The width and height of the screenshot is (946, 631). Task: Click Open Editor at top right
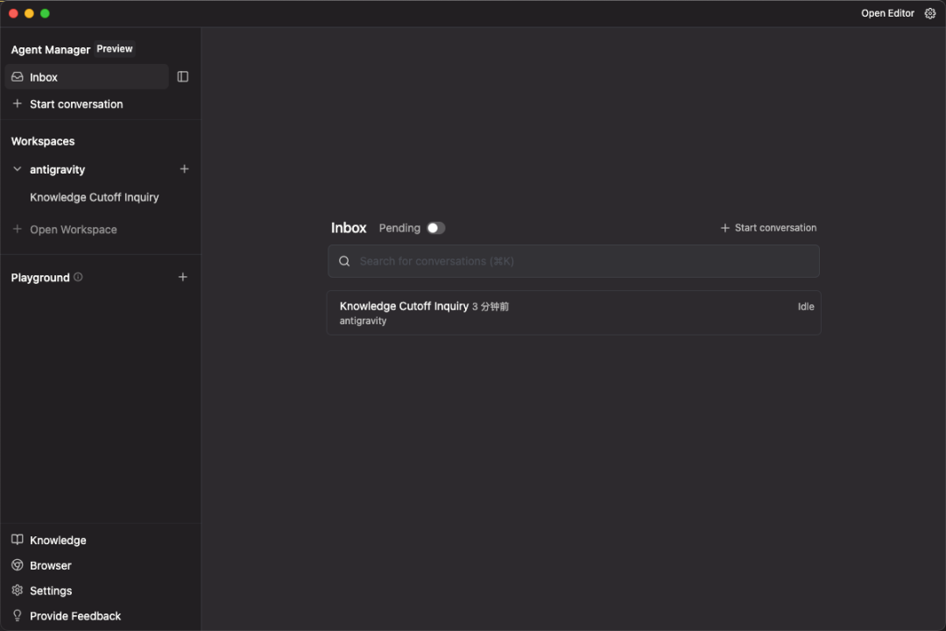click(887, 13)
